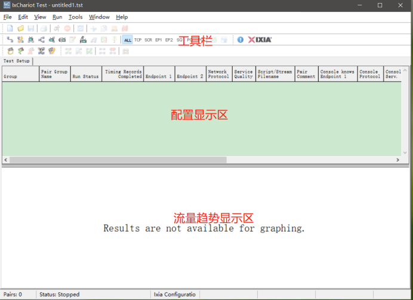
Task: Click Timing Records Completed column header
Action: click(123, 74)
